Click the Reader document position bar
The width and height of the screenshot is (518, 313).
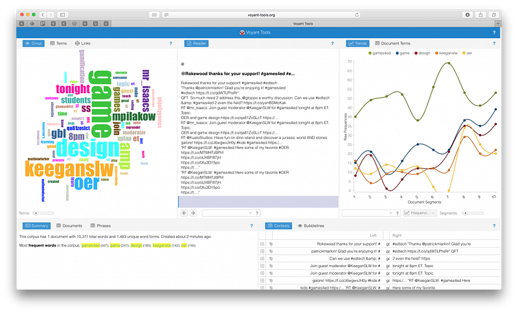pos(258,202)
